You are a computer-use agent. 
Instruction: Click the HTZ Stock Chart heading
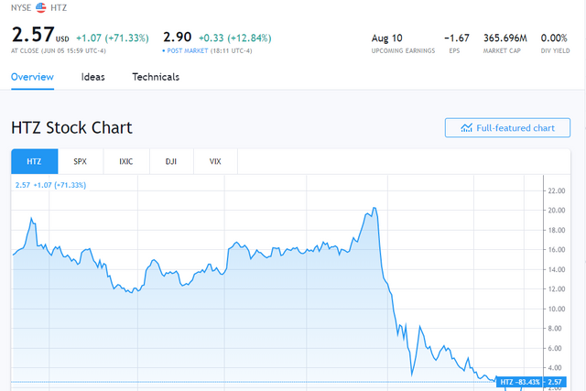pos(71,127)
